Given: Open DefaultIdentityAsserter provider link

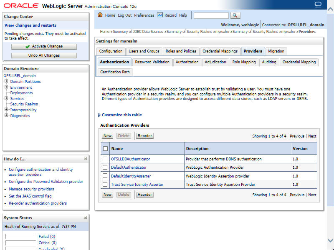Looking at the screenshot, I should coord(131,176).
